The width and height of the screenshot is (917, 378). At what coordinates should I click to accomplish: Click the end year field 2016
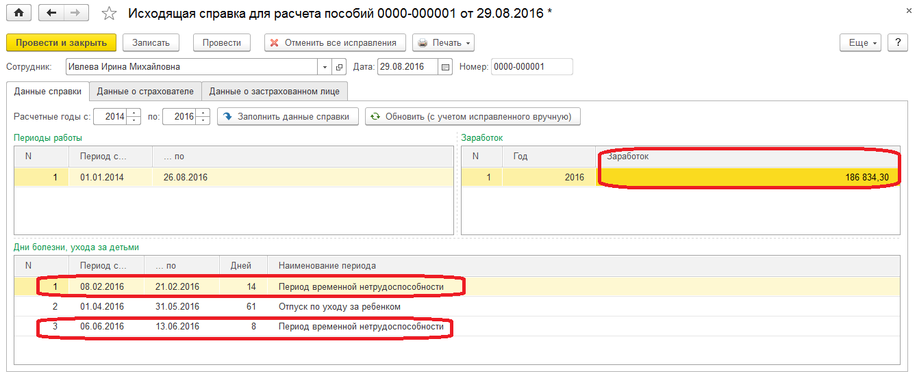coord(179,116)
